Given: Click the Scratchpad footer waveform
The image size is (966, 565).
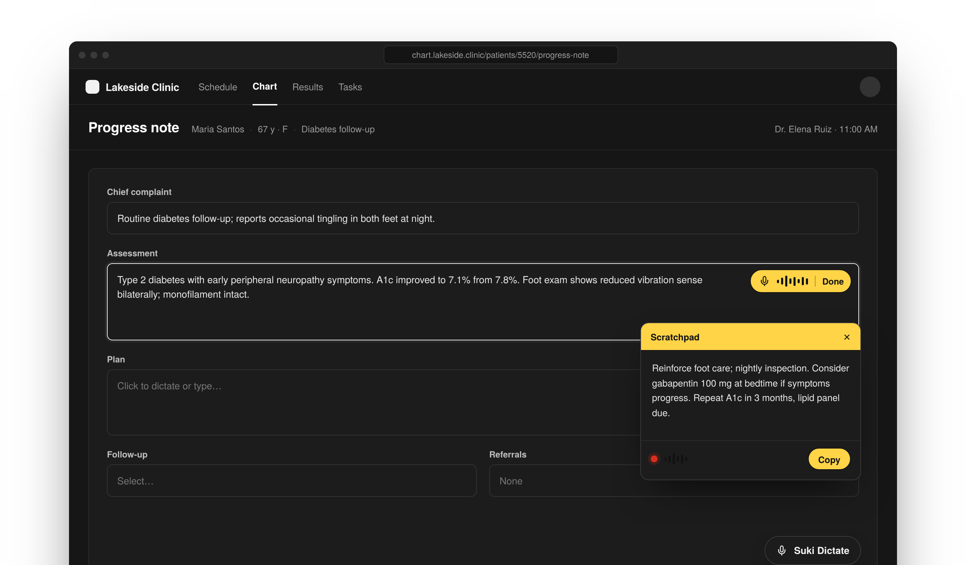Looking at the screenshot, I should click(x=676, y=459).
